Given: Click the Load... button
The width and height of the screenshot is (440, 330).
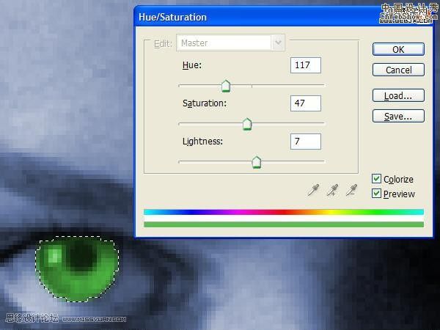Looking at the screenshot, I should (398, 95).
